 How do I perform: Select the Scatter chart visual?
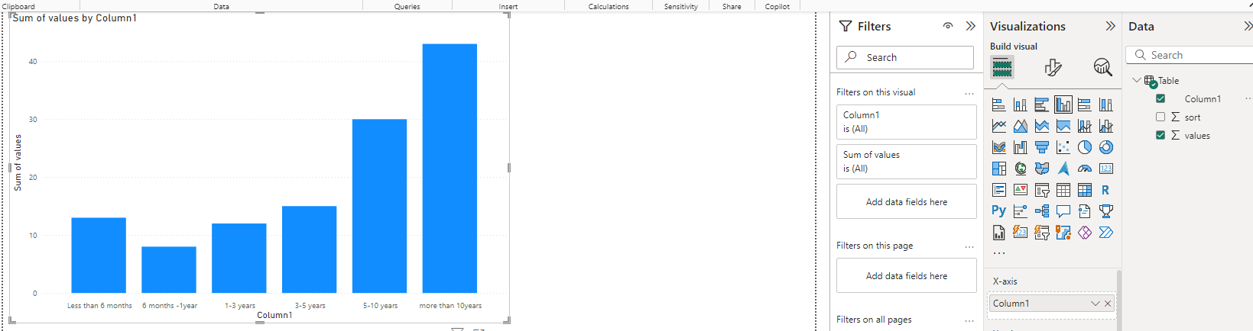(1063, 147)
